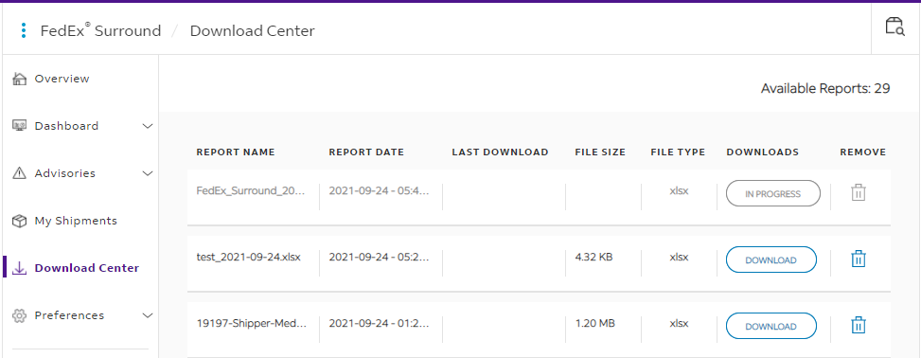This screenshot has width=921, height=358.
Task: Click Download Center breadcrumb title
Action: 252,31
